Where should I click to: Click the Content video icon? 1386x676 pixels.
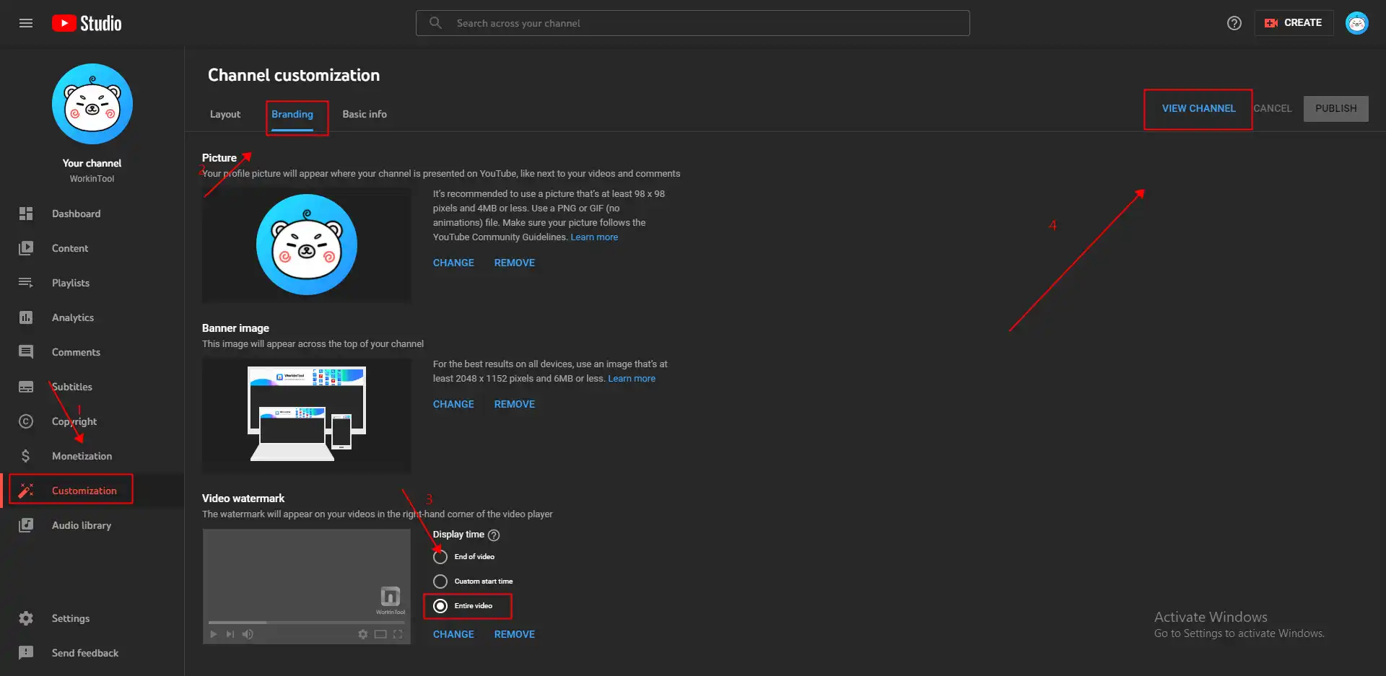coord(26,248)
